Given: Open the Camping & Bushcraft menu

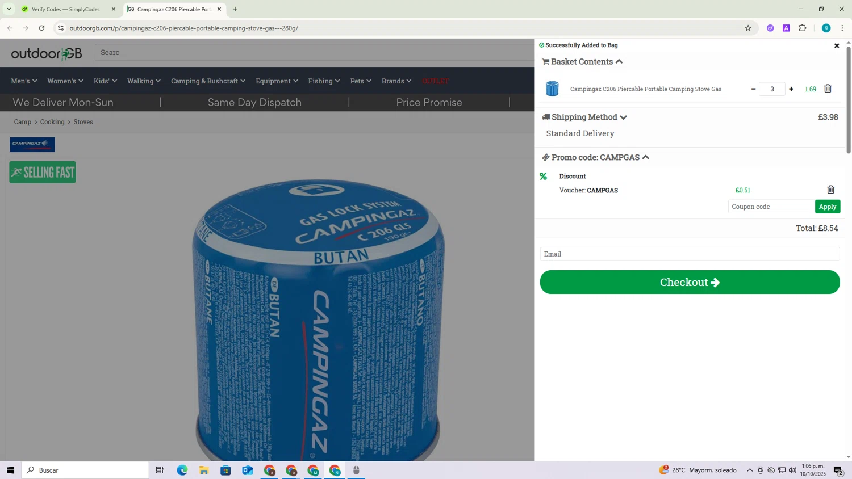Looking at the screenshot, I should coord(208,81).
